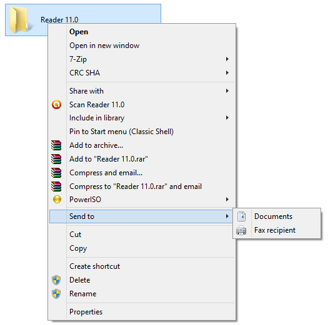Click the UAC shield icon beside Rename

[56, 294]
